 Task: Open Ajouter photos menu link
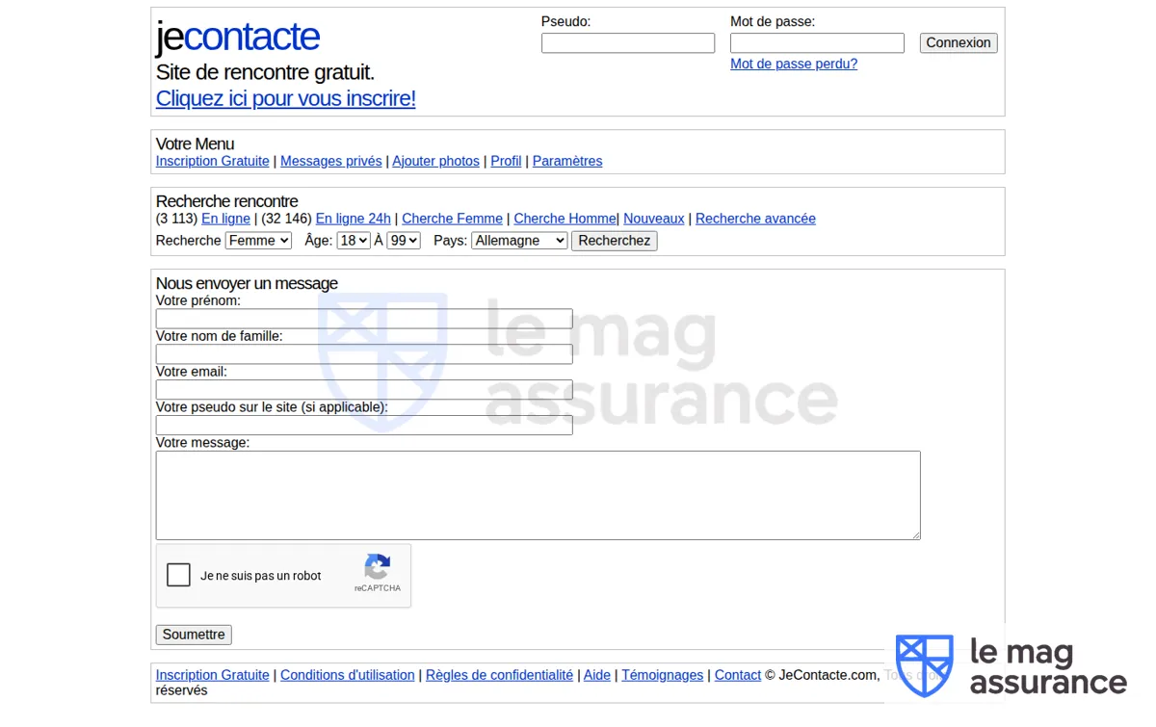click(435, 162)
